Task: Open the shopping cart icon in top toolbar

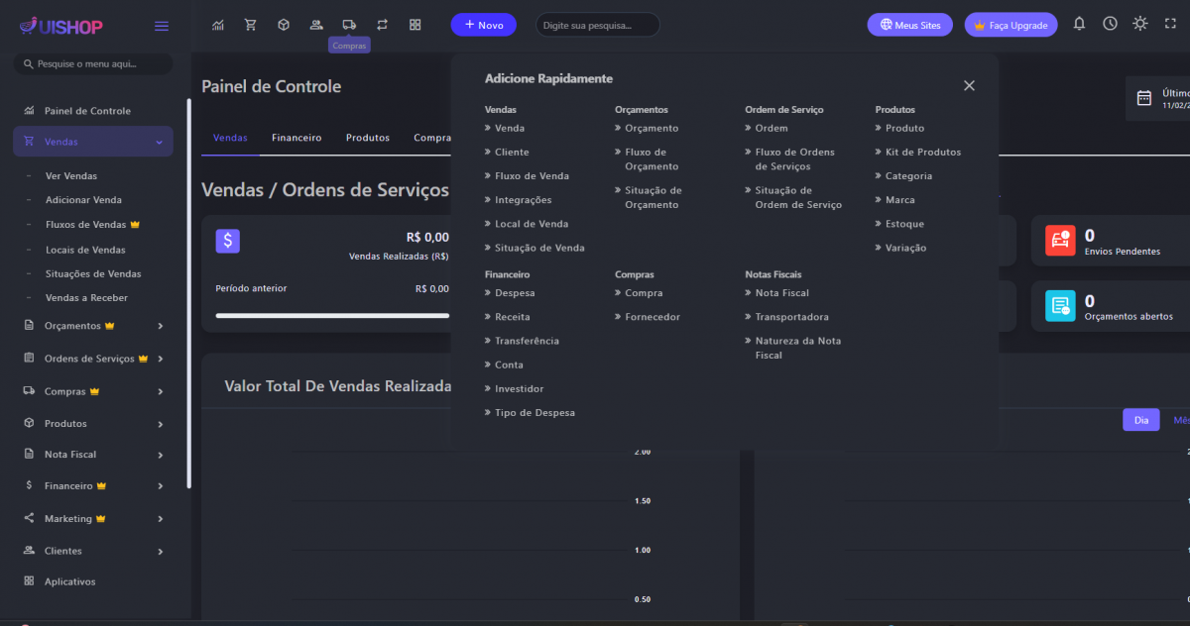Action: (x=251, y=25)
